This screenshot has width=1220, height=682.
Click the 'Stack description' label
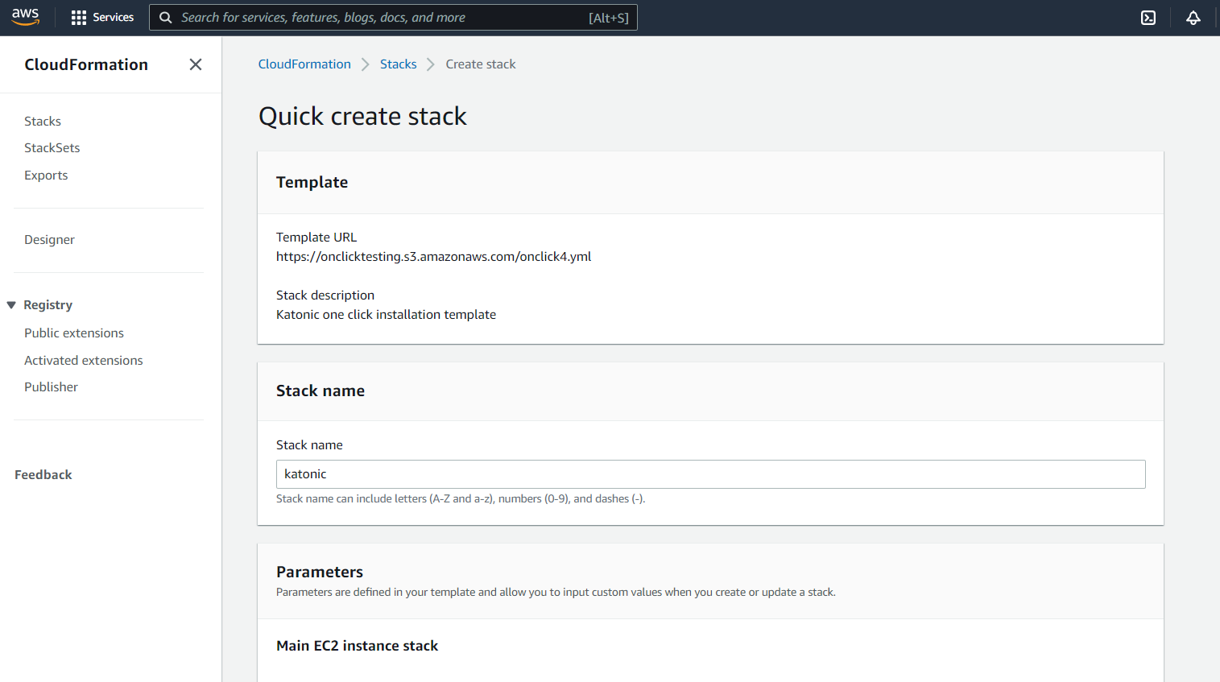click(x=325, y=296)
